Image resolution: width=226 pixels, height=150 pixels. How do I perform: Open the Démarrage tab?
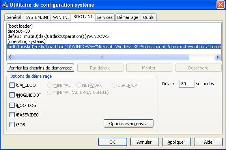[128, 17]
